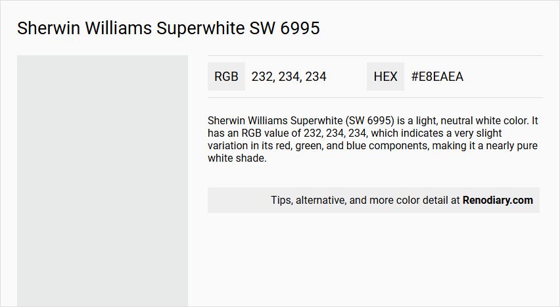Click "(SW 6995)" in the description paragraph
This screenshot has height=307, width=560.
(x=371, y=121)
